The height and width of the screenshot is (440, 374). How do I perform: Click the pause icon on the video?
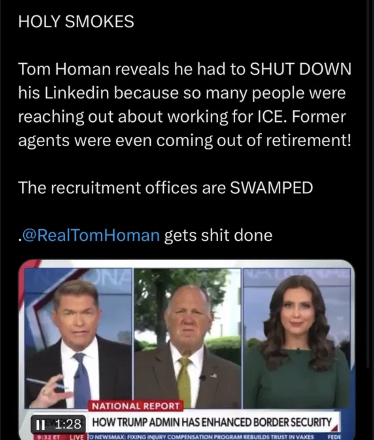[x=40, y=424]
